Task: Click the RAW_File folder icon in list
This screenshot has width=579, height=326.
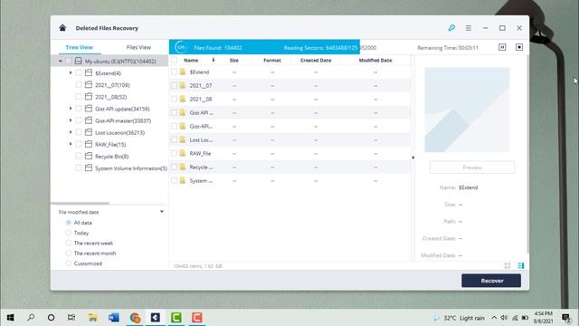Action: click(x=183, y=153)
